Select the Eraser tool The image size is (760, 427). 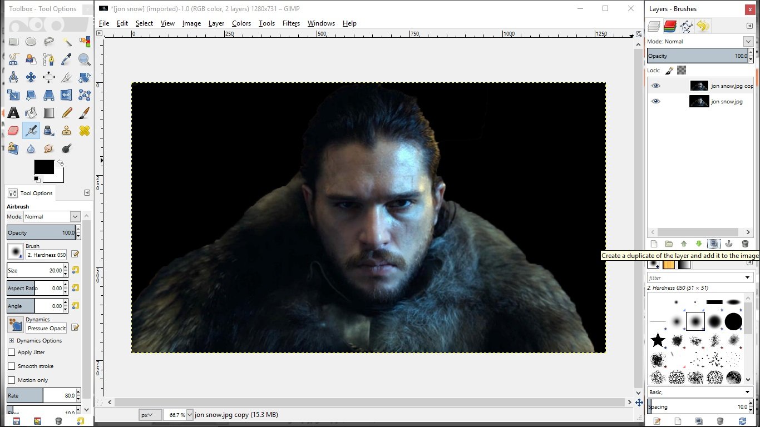click(x=13, y=131)
